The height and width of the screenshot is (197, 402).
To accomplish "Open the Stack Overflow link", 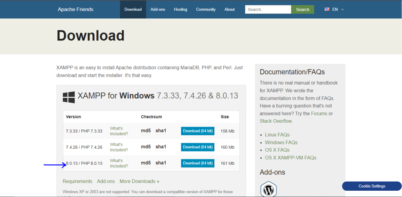I will (276, 121).
